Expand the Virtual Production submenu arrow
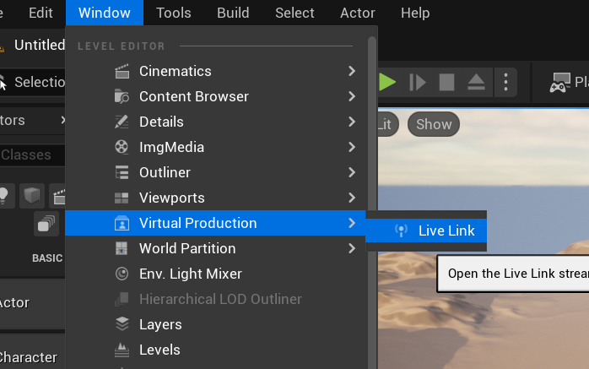 click(x=352, y=223)
